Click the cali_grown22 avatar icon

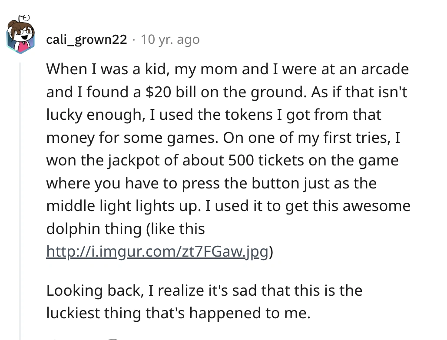click(x=20, y=36)
